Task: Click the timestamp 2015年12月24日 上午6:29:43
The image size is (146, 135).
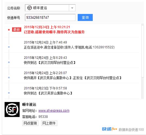Action: [45, 58]
